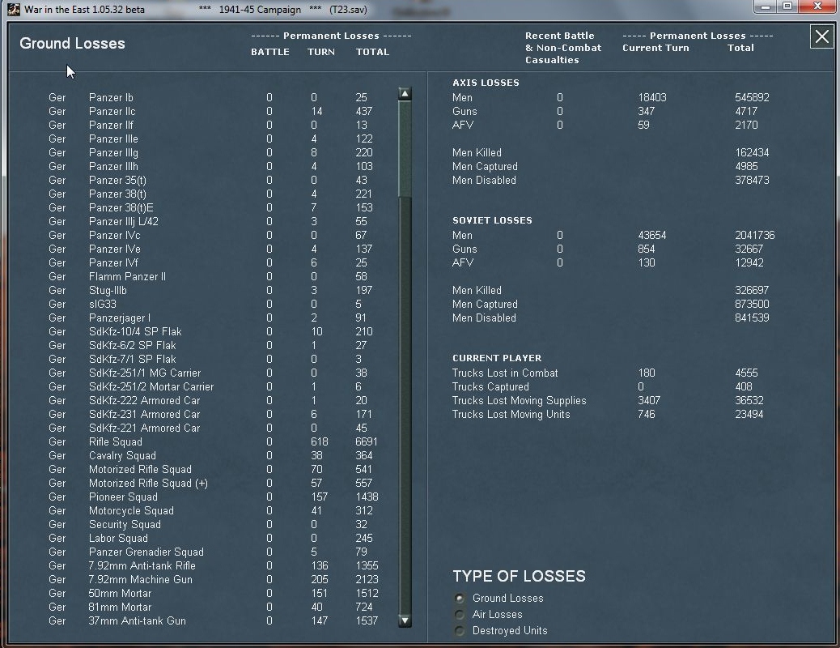
Task: Click the Rifle Squad row label
Action: 115,442
